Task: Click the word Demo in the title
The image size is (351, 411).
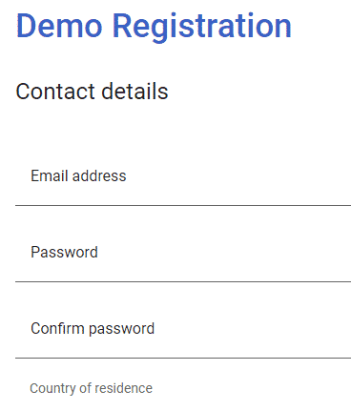Action: 59,26
